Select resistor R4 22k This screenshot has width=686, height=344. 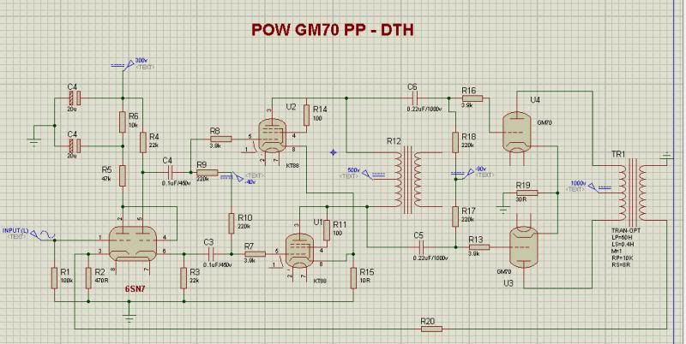click(x=143, y=142)
